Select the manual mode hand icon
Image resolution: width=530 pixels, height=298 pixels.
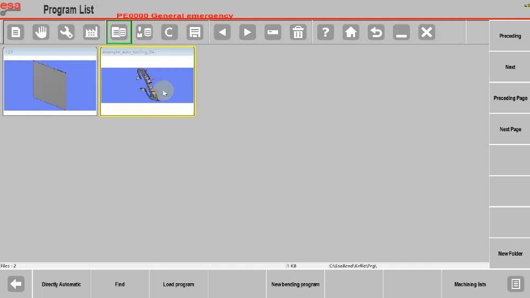[x=41, y=32]
